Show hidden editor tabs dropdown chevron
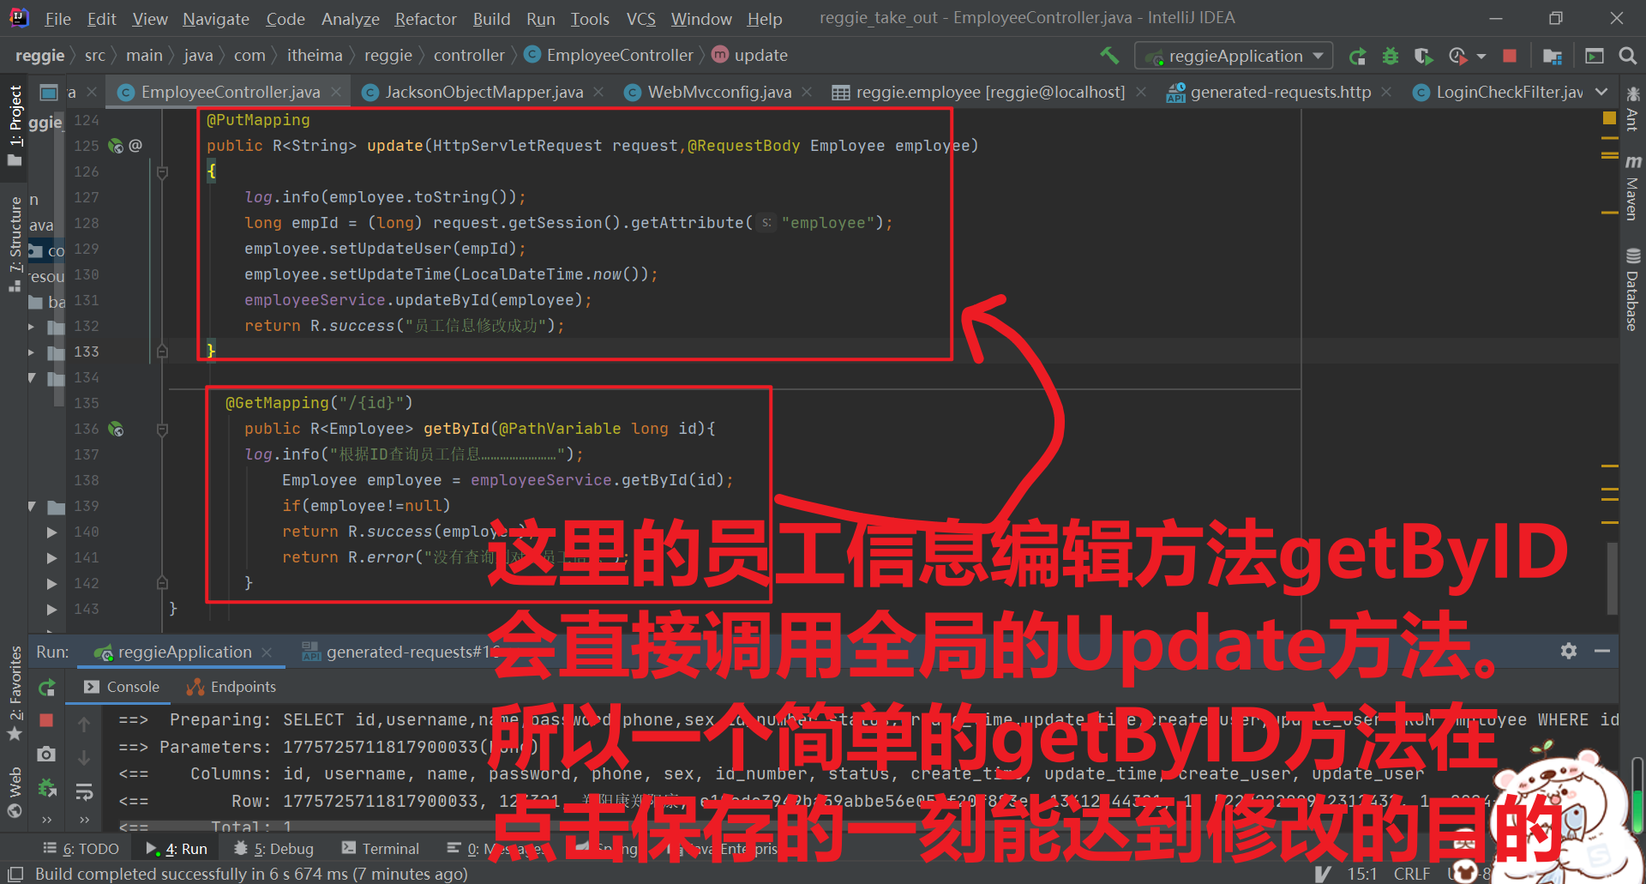This screenshot has height=884, width=1646. coord(1601,92)
